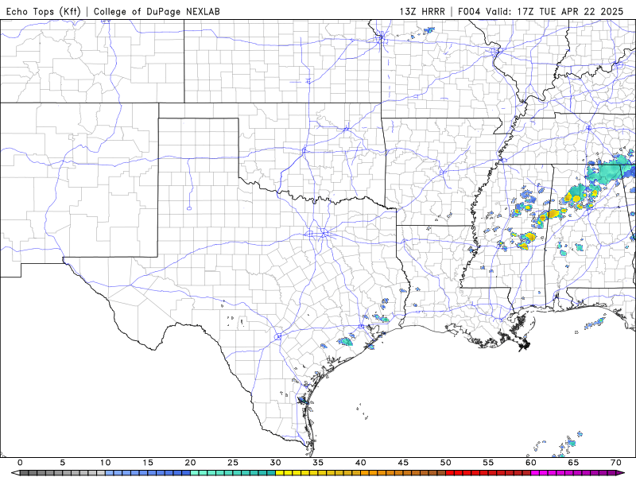Click the colorbar label '45'
The height and width of the screenshot is (477, 636).
click(x=403, y=463)
